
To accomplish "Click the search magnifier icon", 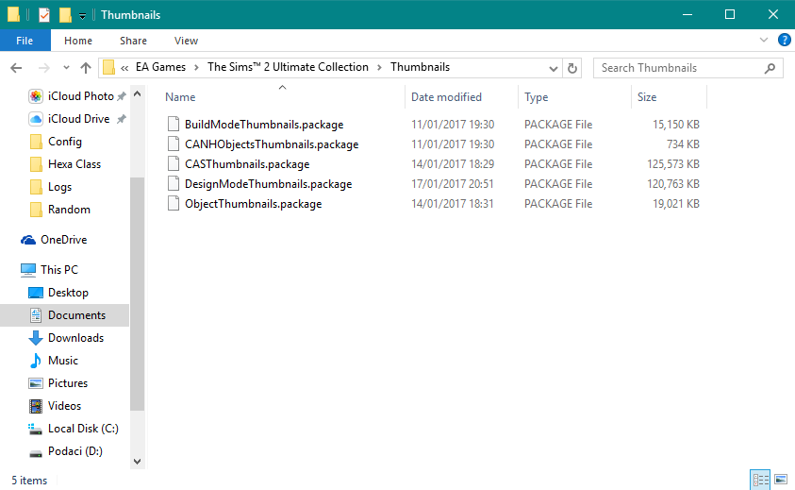I will tap(770, 68).
